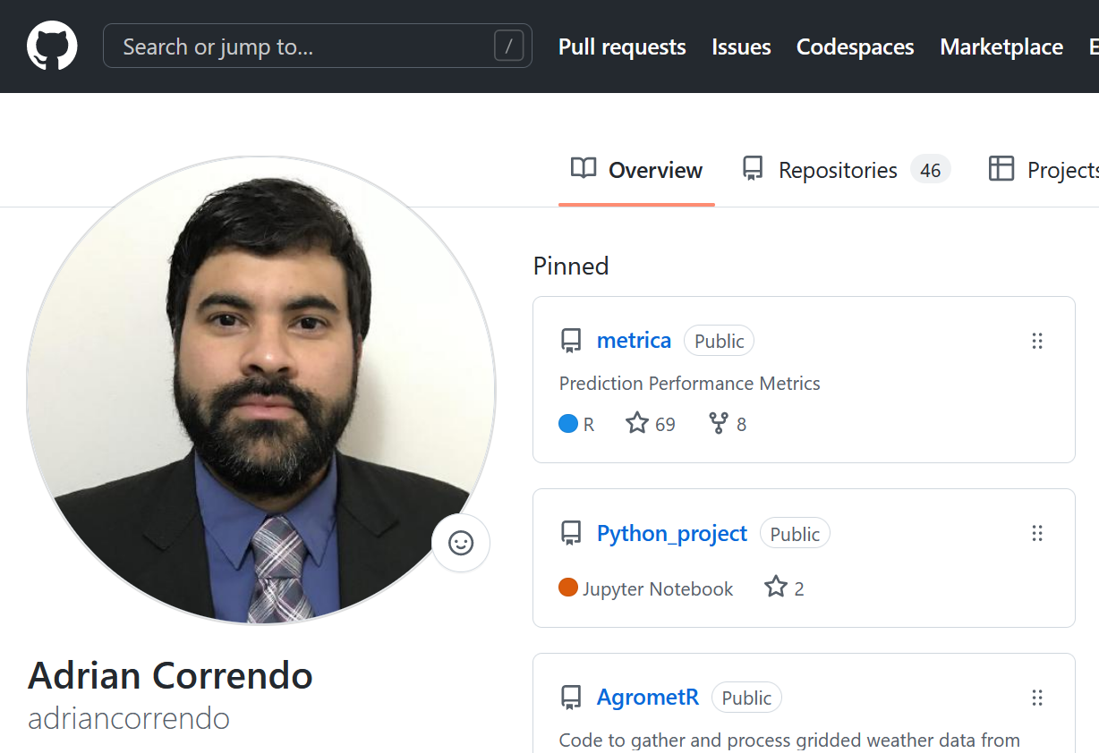1099x753 pixels.
Task: Click the Public badge on Python_project
Action: tap(795, 534)
